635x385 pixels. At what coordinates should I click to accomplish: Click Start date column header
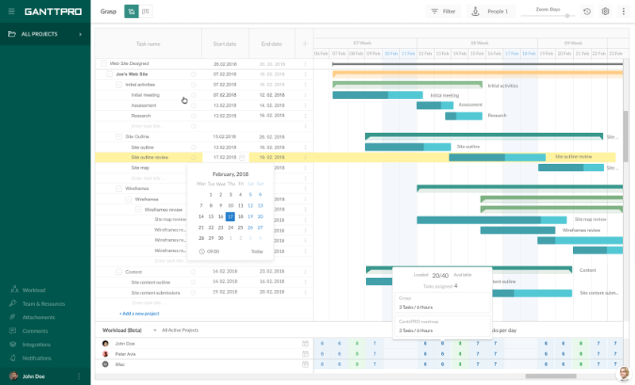click(x=225, y=44)
